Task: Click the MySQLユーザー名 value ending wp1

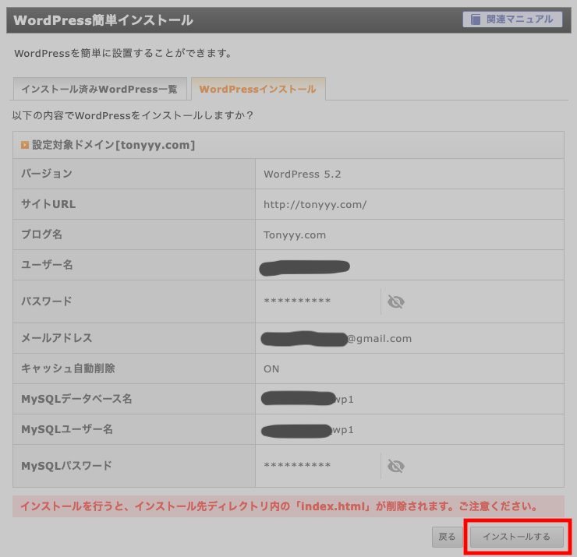Action: tap(307, 430)
